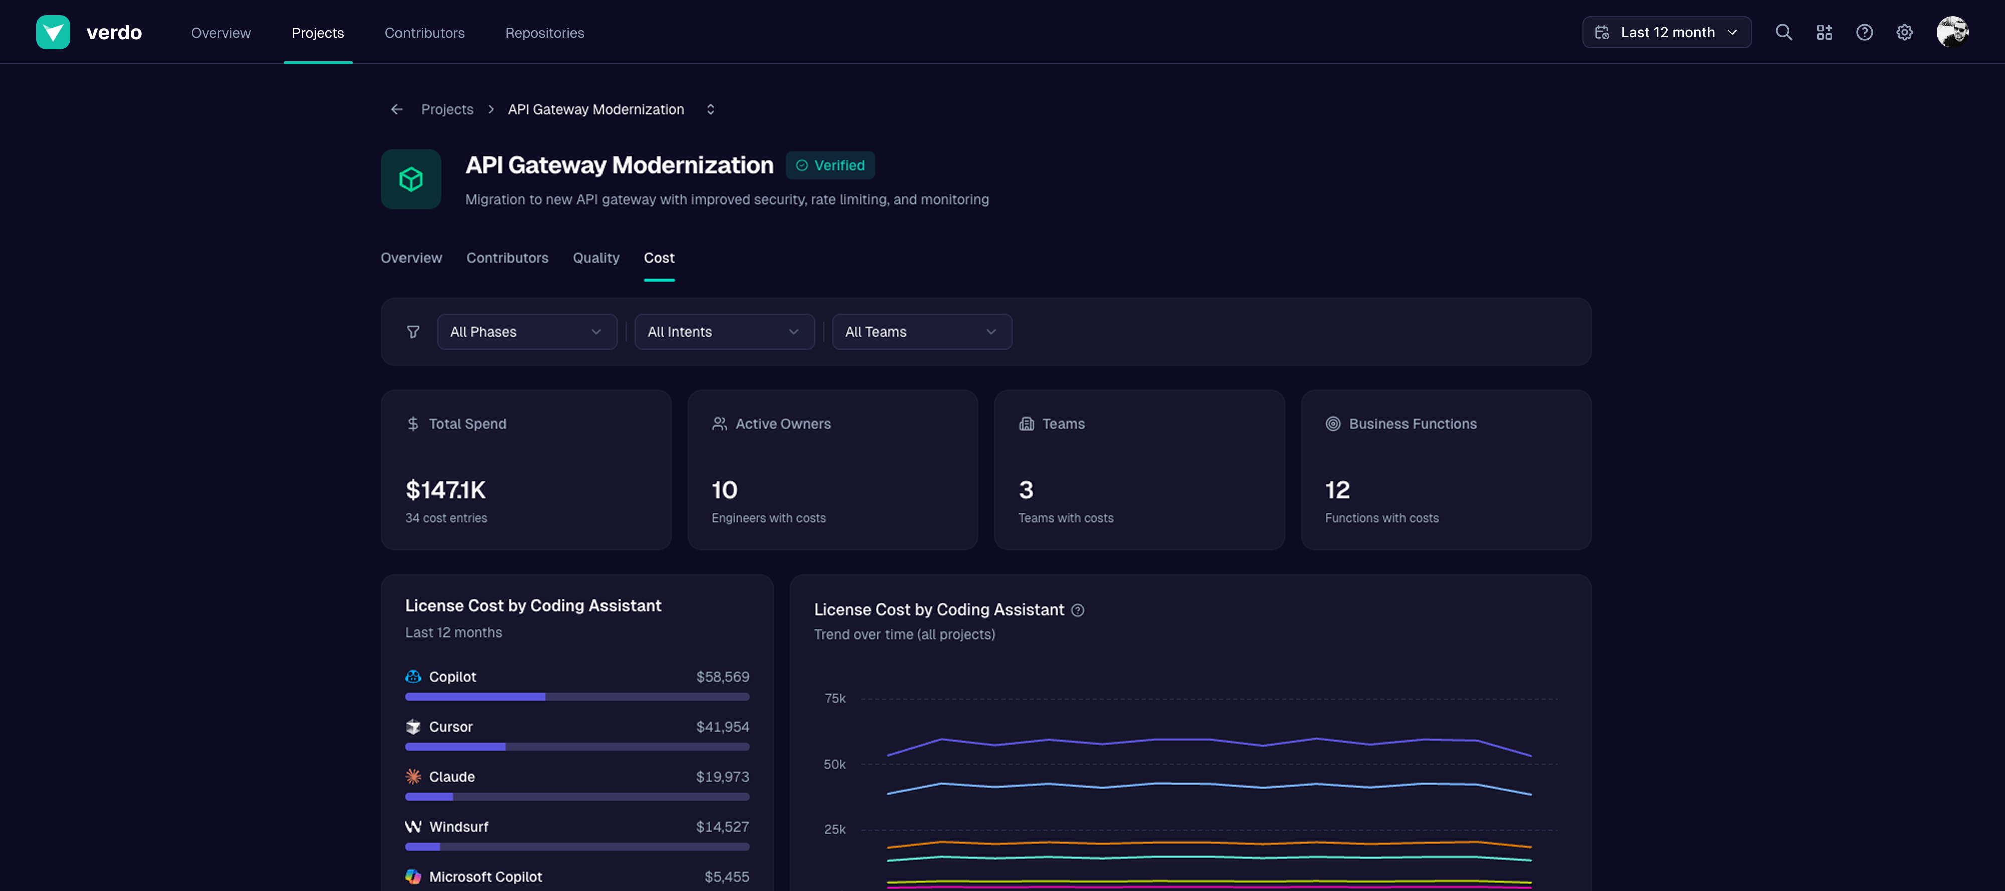Go to Contributors in top navigation
Viewport: 2005px width, 891px height.
pyautogui.click(x=424, y=33)
